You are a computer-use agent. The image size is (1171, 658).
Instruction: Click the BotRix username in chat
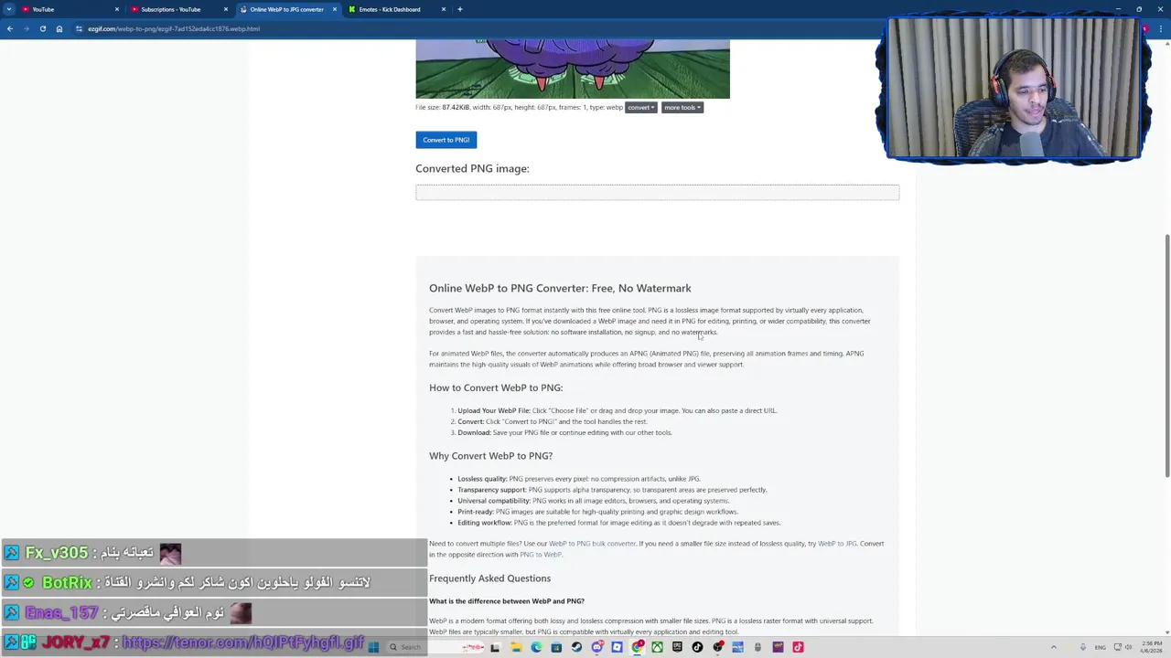tap(67, 582)
